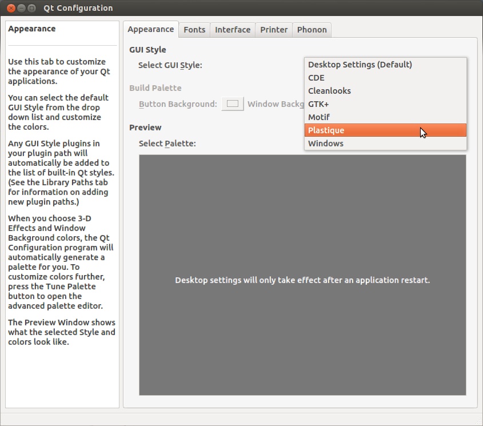The image size is (483, 426).
Task: Choose Desktop Settings (Default) style option
Action: point(385,65)
